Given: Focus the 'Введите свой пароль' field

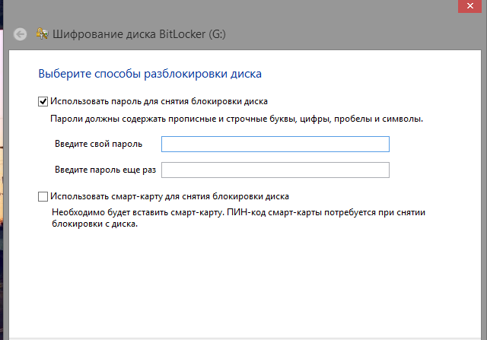Looking at the screenshot, I should [x=275, y=144].
